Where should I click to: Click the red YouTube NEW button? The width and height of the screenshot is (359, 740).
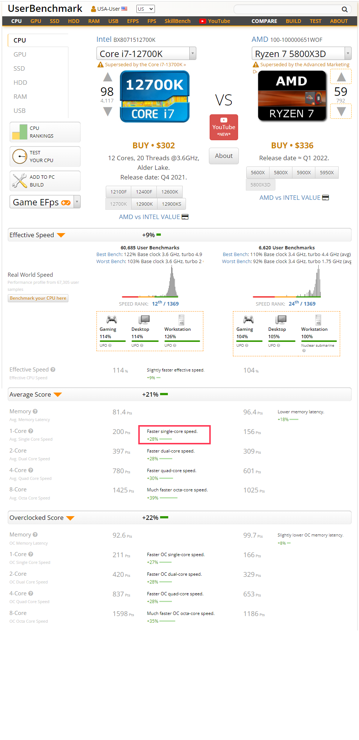224,127
